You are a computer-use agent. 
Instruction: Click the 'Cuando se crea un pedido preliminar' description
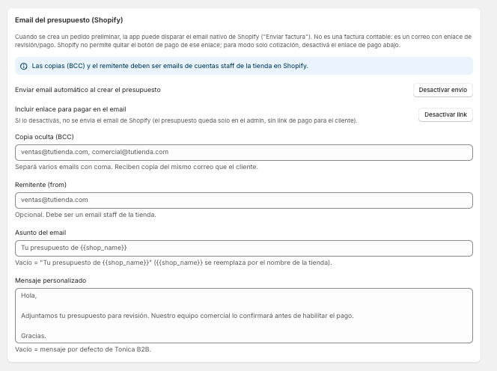coord(243,41)
